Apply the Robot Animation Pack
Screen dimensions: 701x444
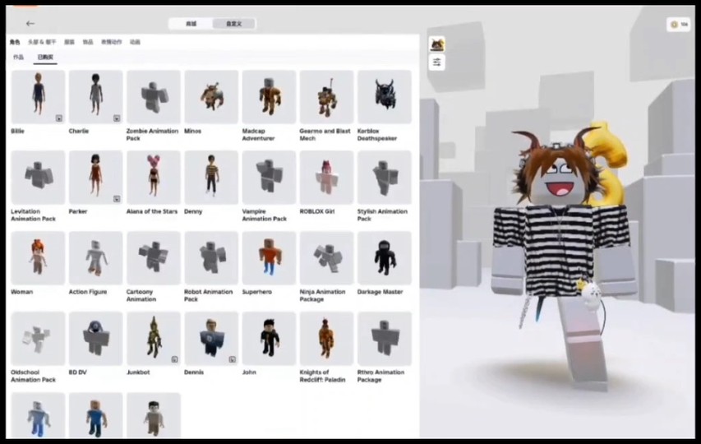pyautogui.click(x=211, y=258)
